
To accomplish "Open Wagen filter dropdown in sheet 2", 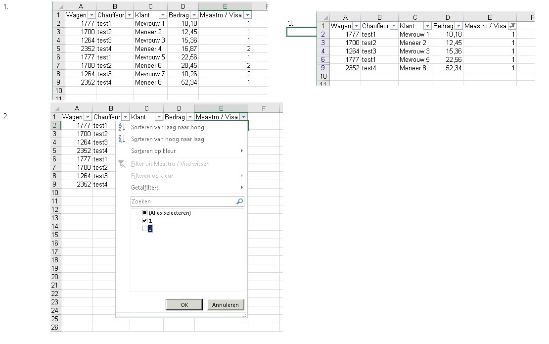I will coord(88,117).
